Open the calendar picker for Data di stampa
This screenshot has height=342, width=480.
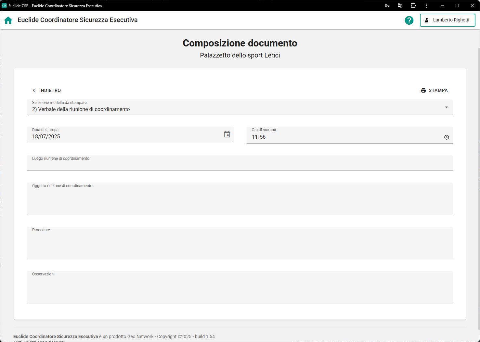click(227, 134)
